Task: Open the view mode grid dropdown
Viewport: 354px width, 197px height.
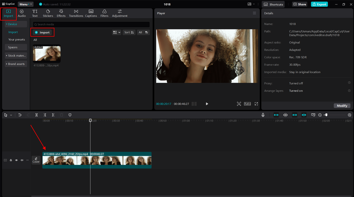Action: 116,32
